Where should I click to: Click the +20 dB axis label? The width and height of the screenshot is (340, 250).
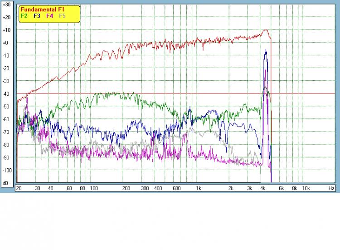[x=6, y=17]
